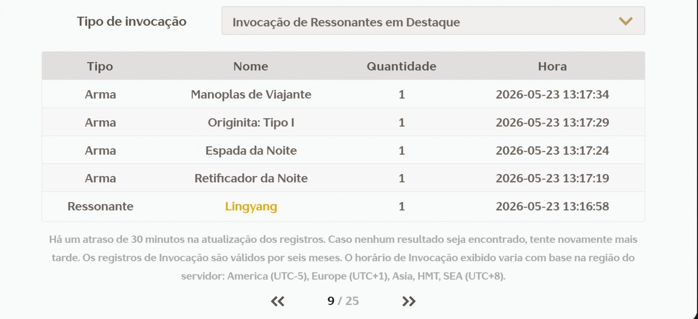Image resolution: width=698 pixels, height=319 pixels.
Task: Open the Invocação de Ressonantes em Destaque dropdown
Action: pyautogui.click(x=433, y=20)
